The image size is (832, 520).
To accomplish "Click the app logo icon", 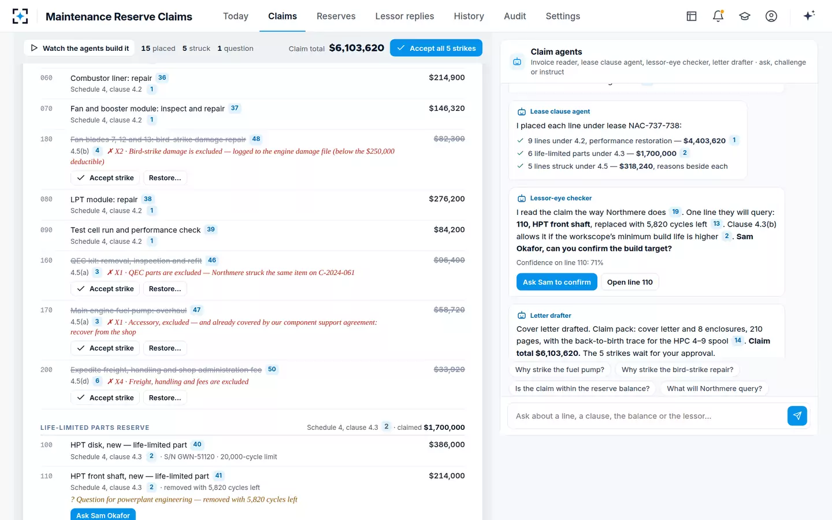I will [20, 16].
